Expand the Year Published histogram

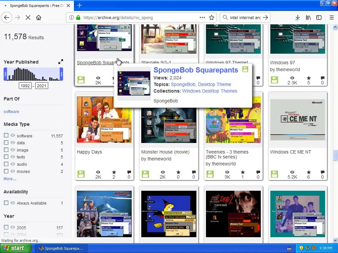click(x=61, y=62)
